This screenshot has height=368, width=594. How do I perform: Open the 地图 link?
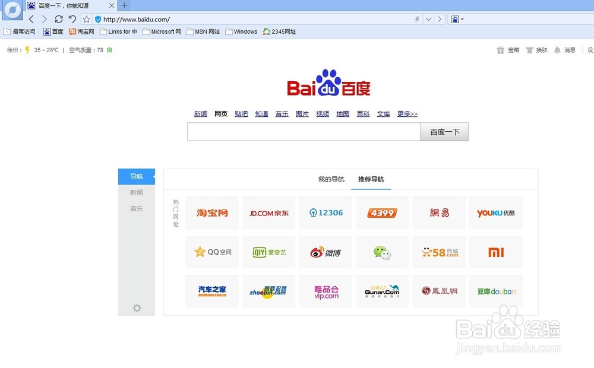[343, 113]
